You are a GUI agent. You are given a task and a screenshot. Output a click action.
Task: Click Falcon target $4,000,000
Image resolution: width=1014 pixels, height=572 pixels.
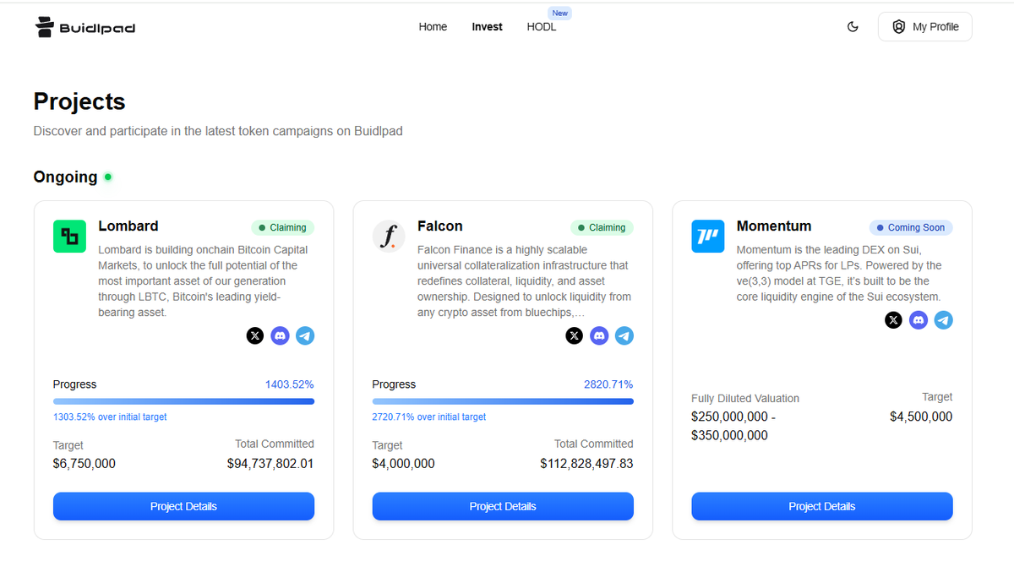pyautogui.click(x=404, y=464)
